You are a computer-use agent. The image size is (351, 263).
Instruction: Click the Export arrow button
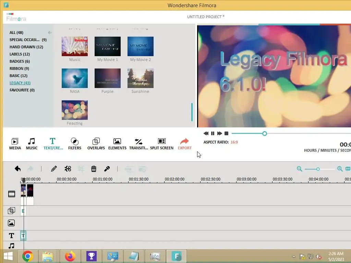click(185, 144)
